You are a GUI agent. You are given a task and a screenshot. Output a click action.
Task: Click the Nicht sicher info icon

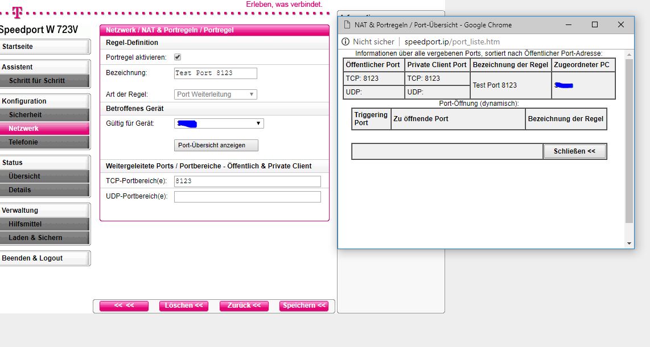click(345, 42)
